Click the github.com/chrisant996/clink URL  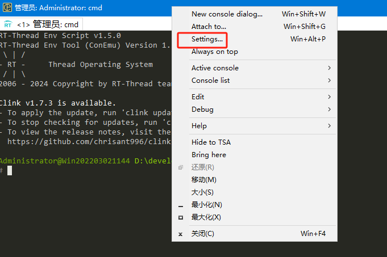[89, 141]
